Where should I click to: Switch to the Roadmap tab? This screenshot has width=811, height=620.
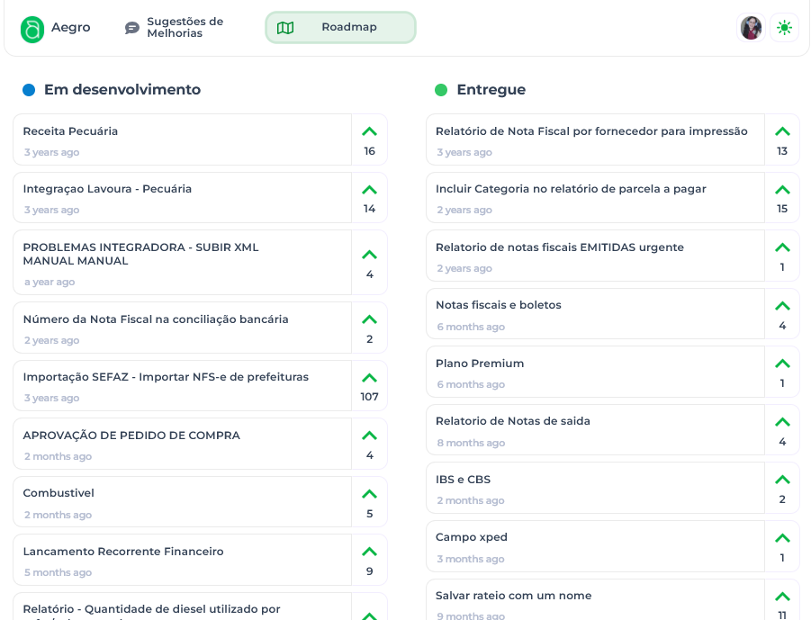coord(340,28)
